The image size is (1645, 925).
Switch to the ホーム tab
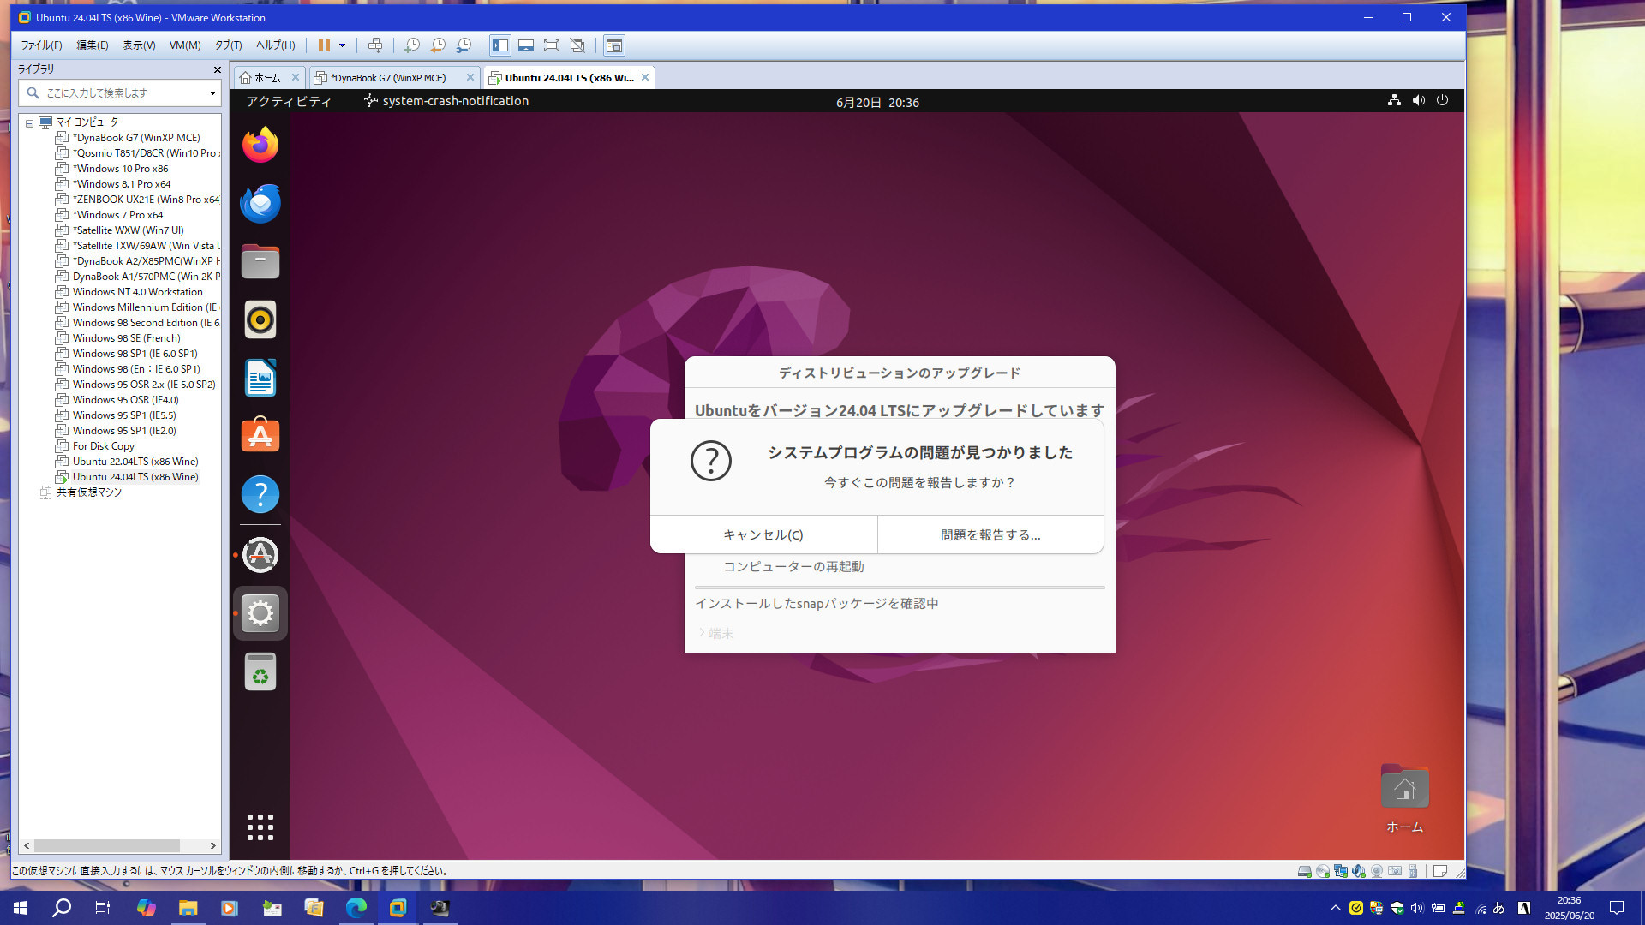pyautogui.click(x=267, y=78)
